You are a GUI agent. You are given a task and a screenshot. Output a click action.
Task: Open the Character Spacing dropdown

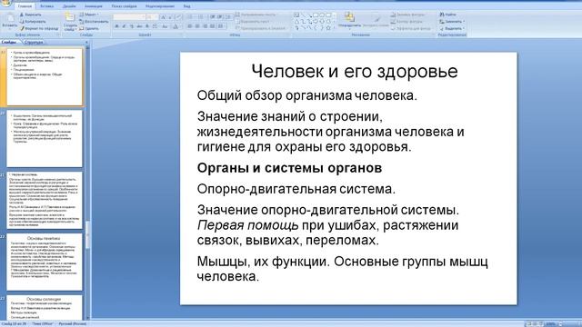[155, 26]
